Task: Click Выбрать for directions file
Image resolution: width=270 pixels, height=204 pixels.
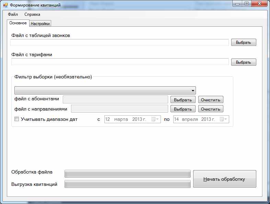Action: [183, 109]
